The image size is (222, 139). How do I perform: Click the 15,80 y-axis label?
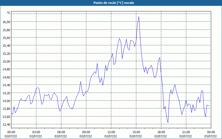coord(6,30)
